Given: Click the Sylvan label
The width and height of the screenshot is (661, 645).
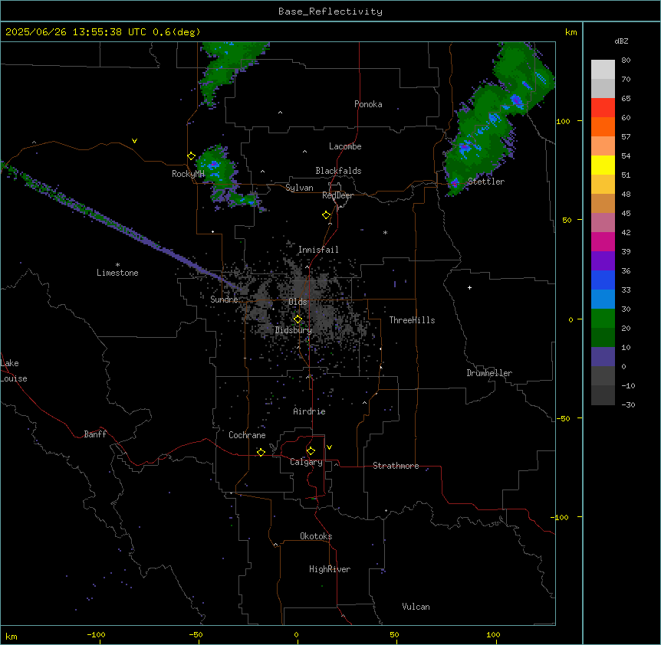Looking at the screenshot, I should pos(299,188).
